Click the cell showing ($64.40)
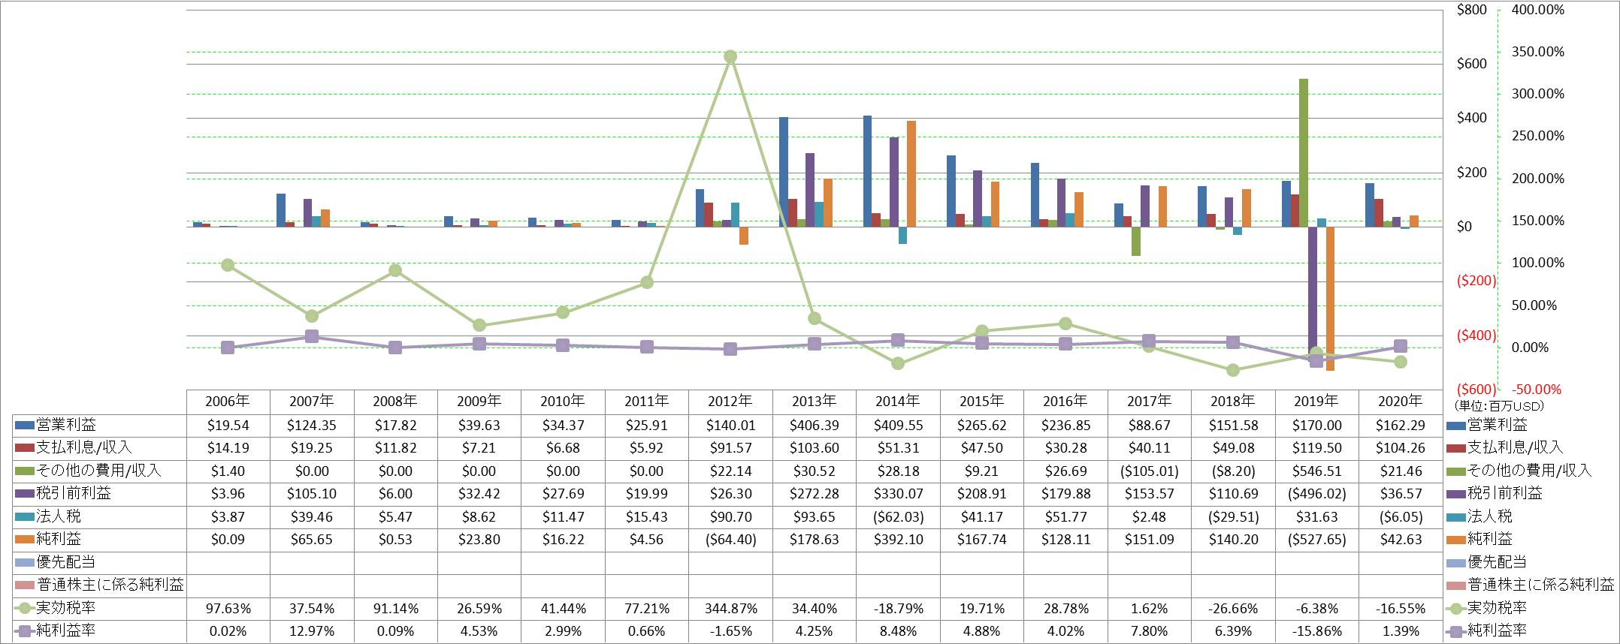Screen dimensions: 1620x644 point(730,540)
